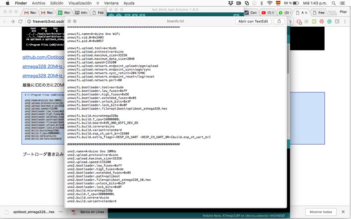Open new tab in Chrome
This screenshot has width=351, height=219.
[x=333, y=13]
